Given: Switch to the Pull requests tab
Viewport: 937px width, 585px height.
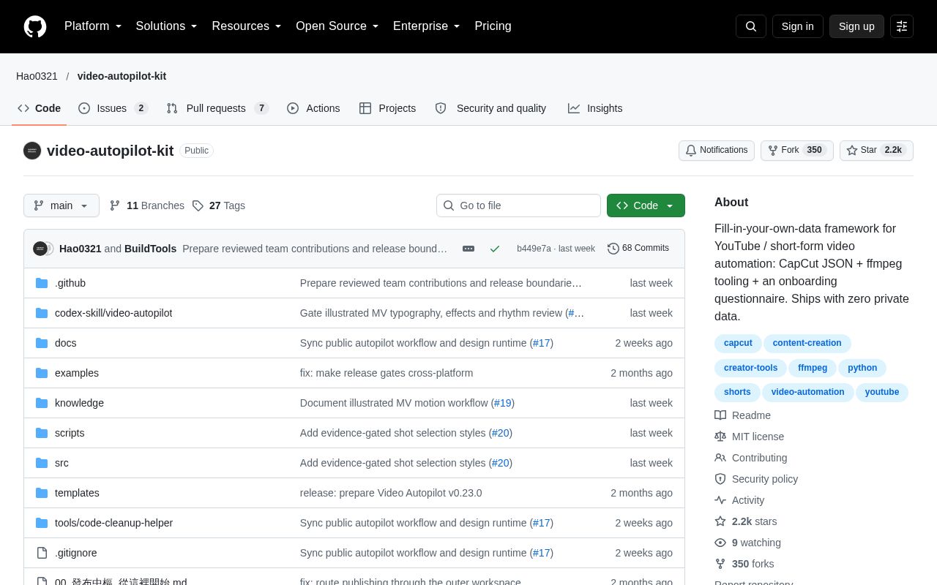Looking at the screenshot, I should [217, 108].
